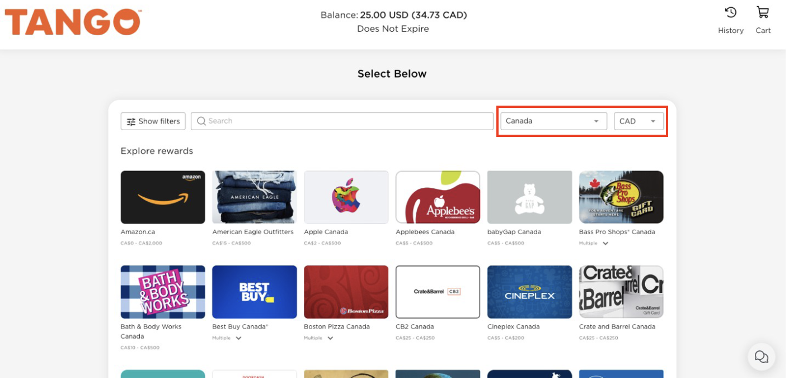This screenshot has height=380, width=789.
Task: Click the search magnifier icon
Action: coord(202,122)
